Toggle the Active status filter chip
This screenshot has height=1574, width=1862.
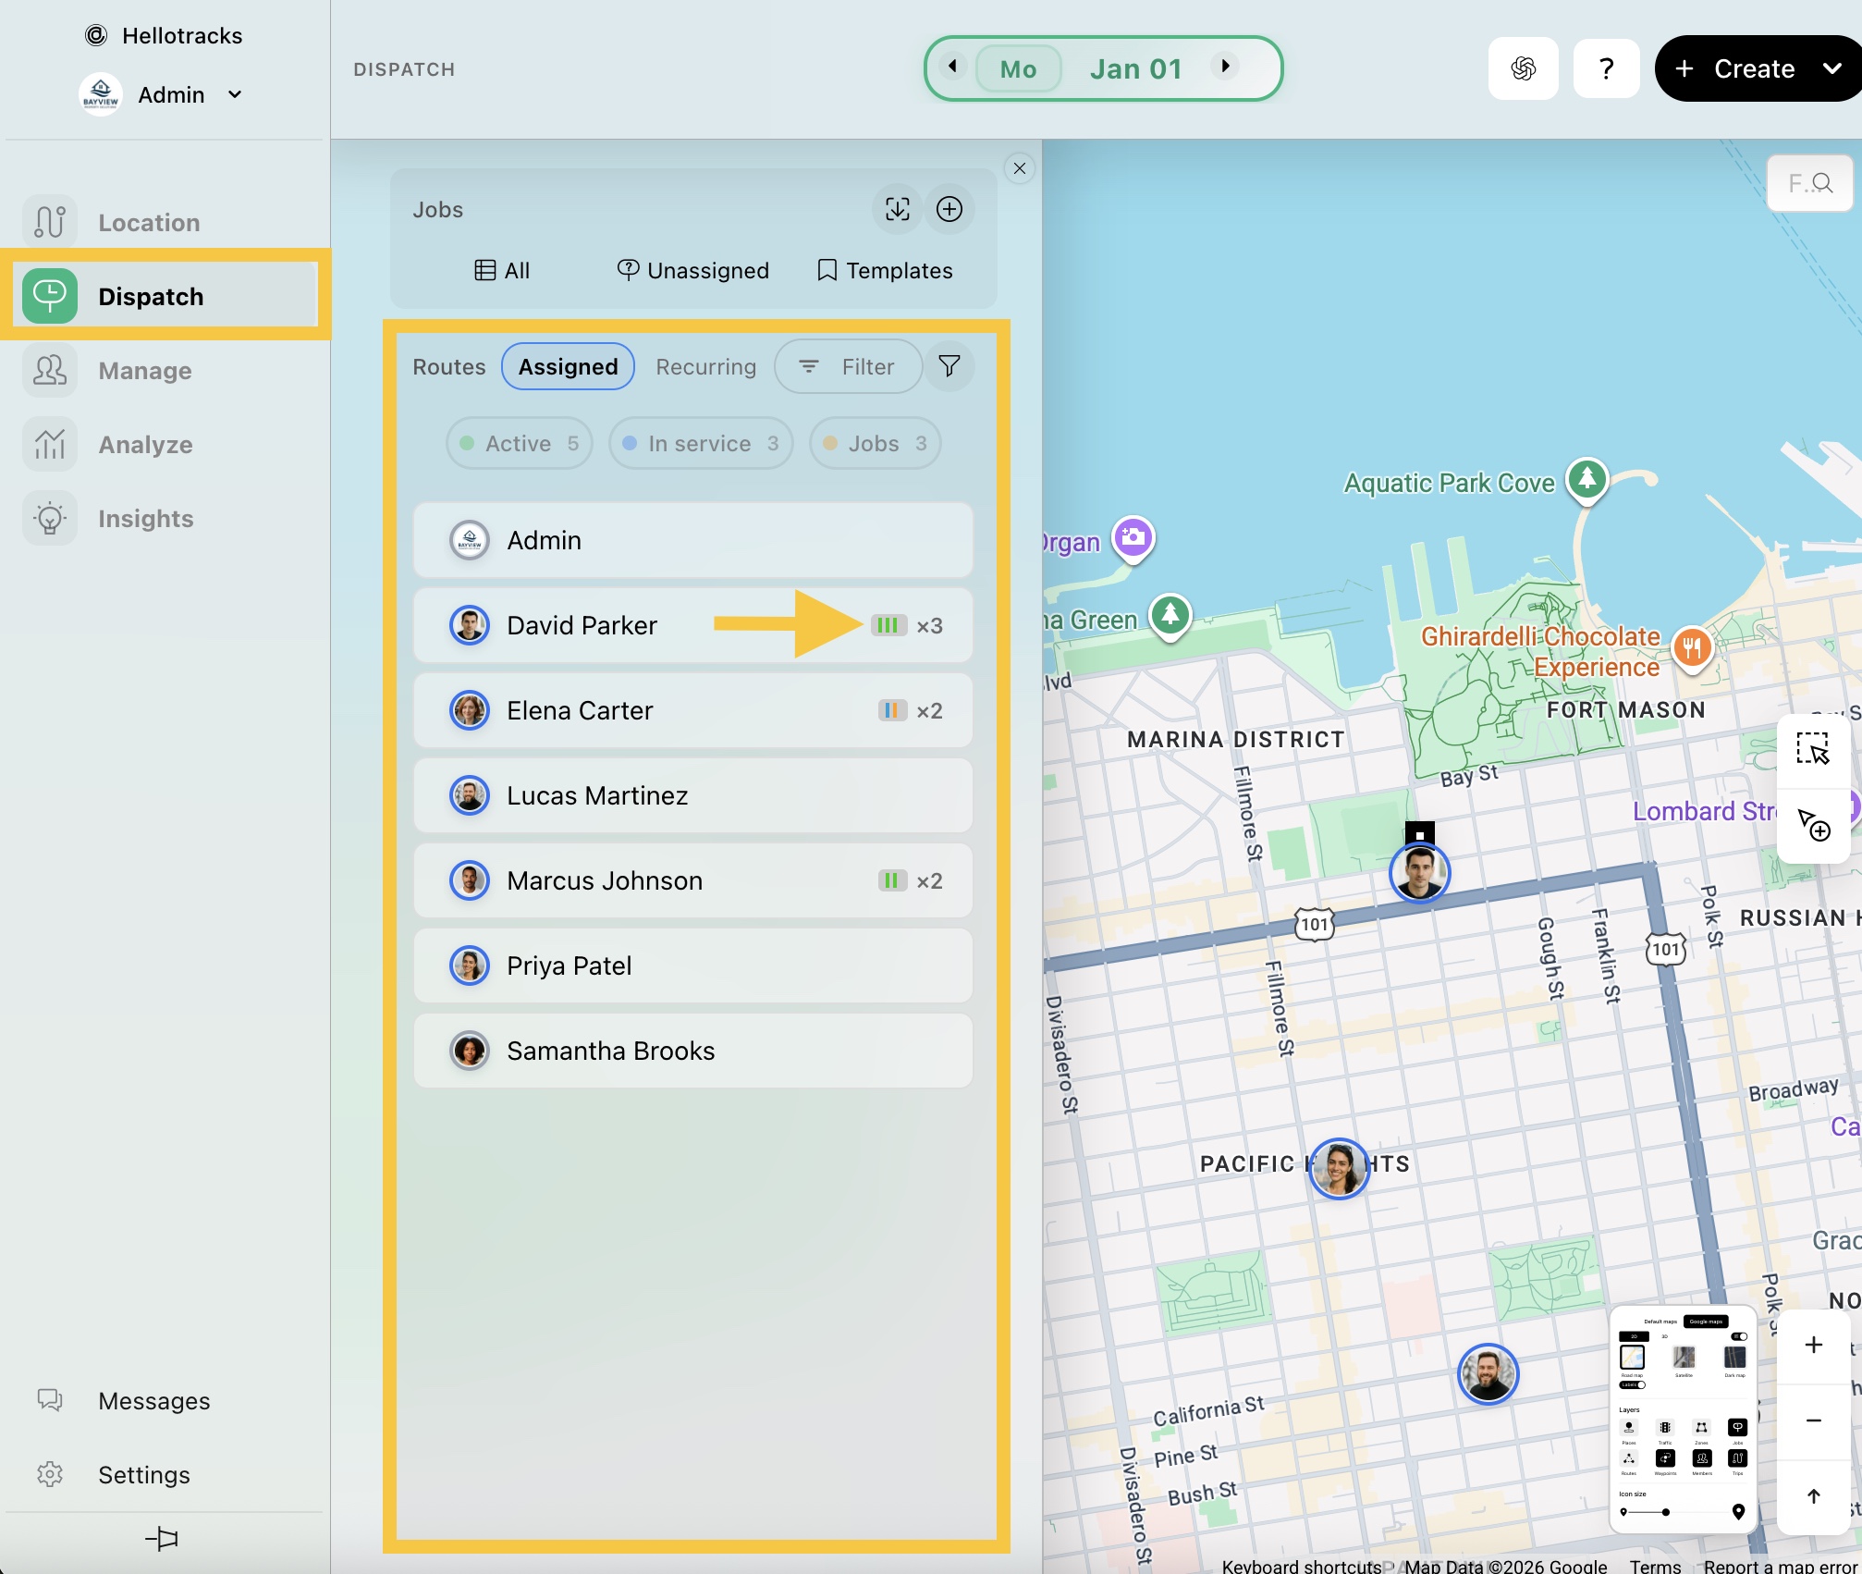coord(520,444)
